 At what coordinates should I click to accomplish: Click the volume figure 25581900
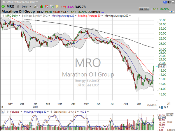coord(94,12)
